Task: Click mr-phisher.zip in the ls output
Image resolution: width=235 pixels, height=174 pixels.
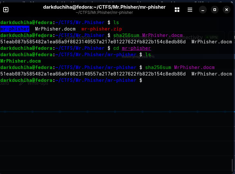Action: pos(102,29)
